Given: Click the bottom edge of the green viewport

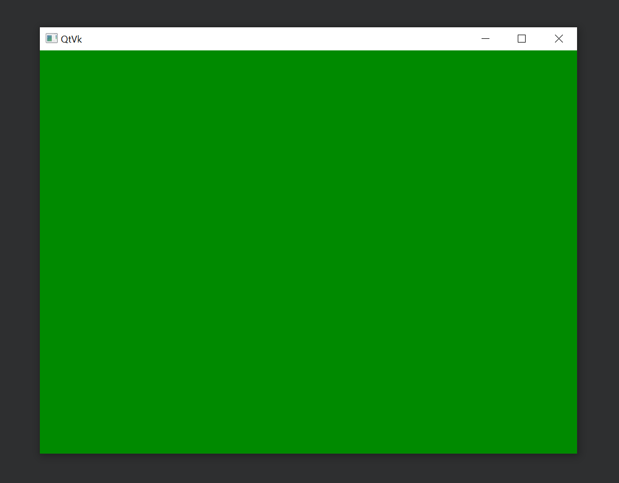Looking at the screenshot, I should 308,450.
